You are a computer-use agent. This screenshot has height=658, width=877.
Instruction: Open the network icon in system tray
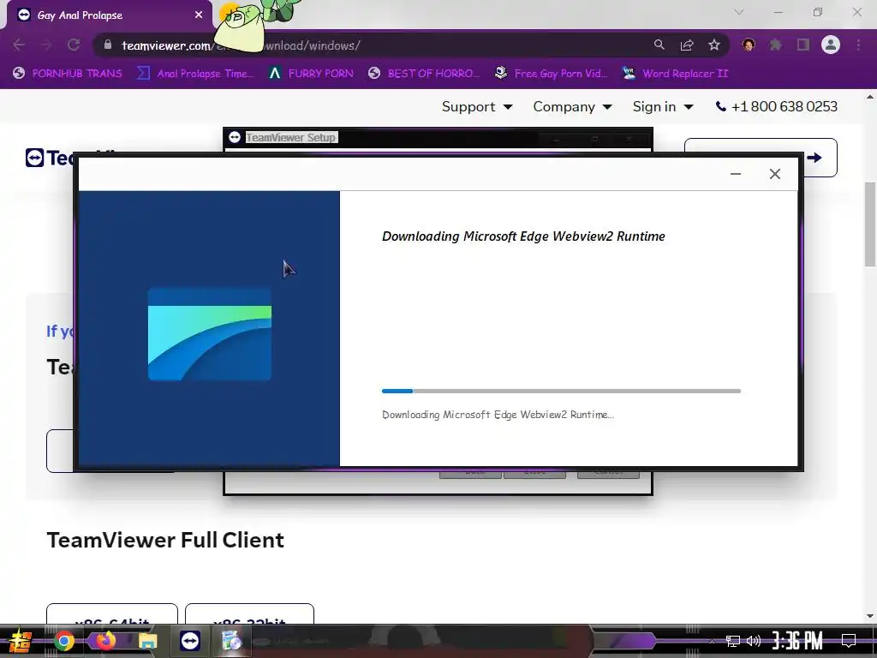click(733, 641)
